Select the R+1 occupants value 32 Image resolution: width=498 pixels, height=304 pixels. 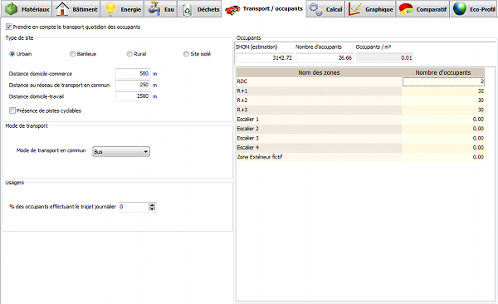tap(443, 91)
